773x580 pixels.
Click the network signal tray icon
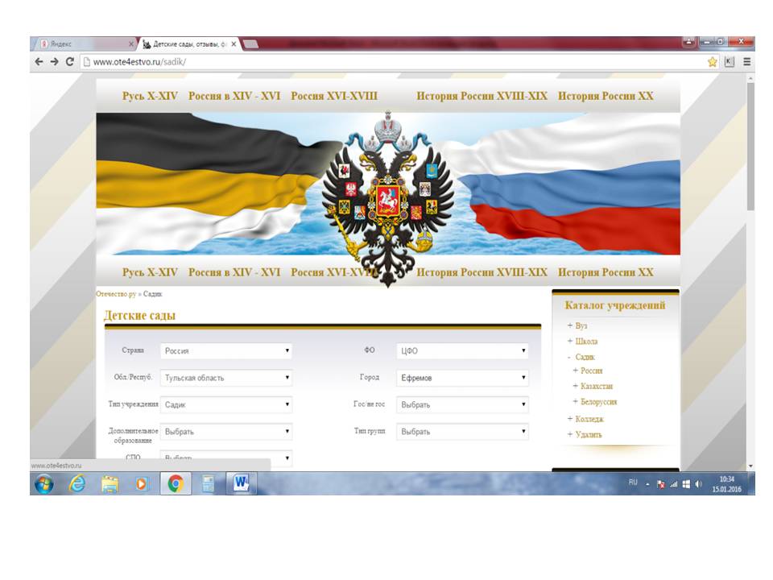click(673, 484)
